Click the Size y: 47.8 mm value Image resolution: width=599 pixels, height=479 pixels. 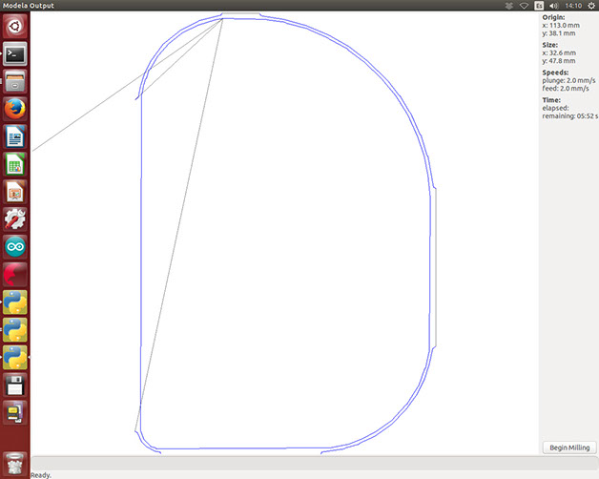tap(559, 61)
